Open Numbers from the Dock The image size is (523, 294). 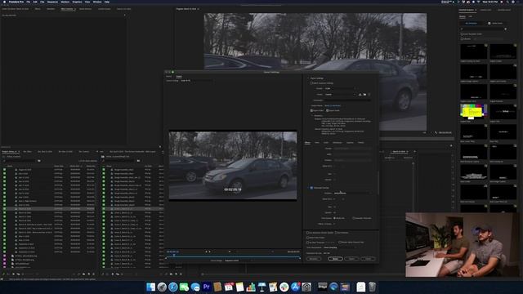tap(251, 287)
